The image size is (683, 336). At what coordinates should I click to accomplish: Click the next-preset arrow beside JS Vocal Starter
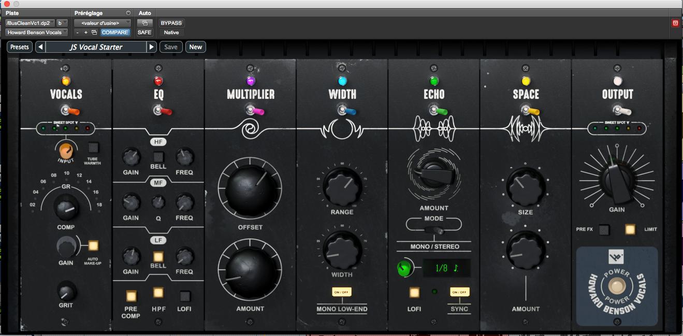pos(151,47)
